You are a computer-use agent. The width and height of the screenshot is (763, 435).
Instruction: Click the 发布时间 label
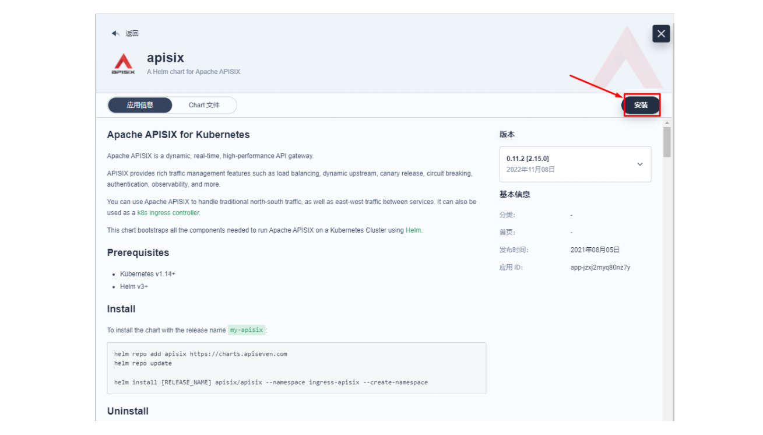tap(514, 250)
